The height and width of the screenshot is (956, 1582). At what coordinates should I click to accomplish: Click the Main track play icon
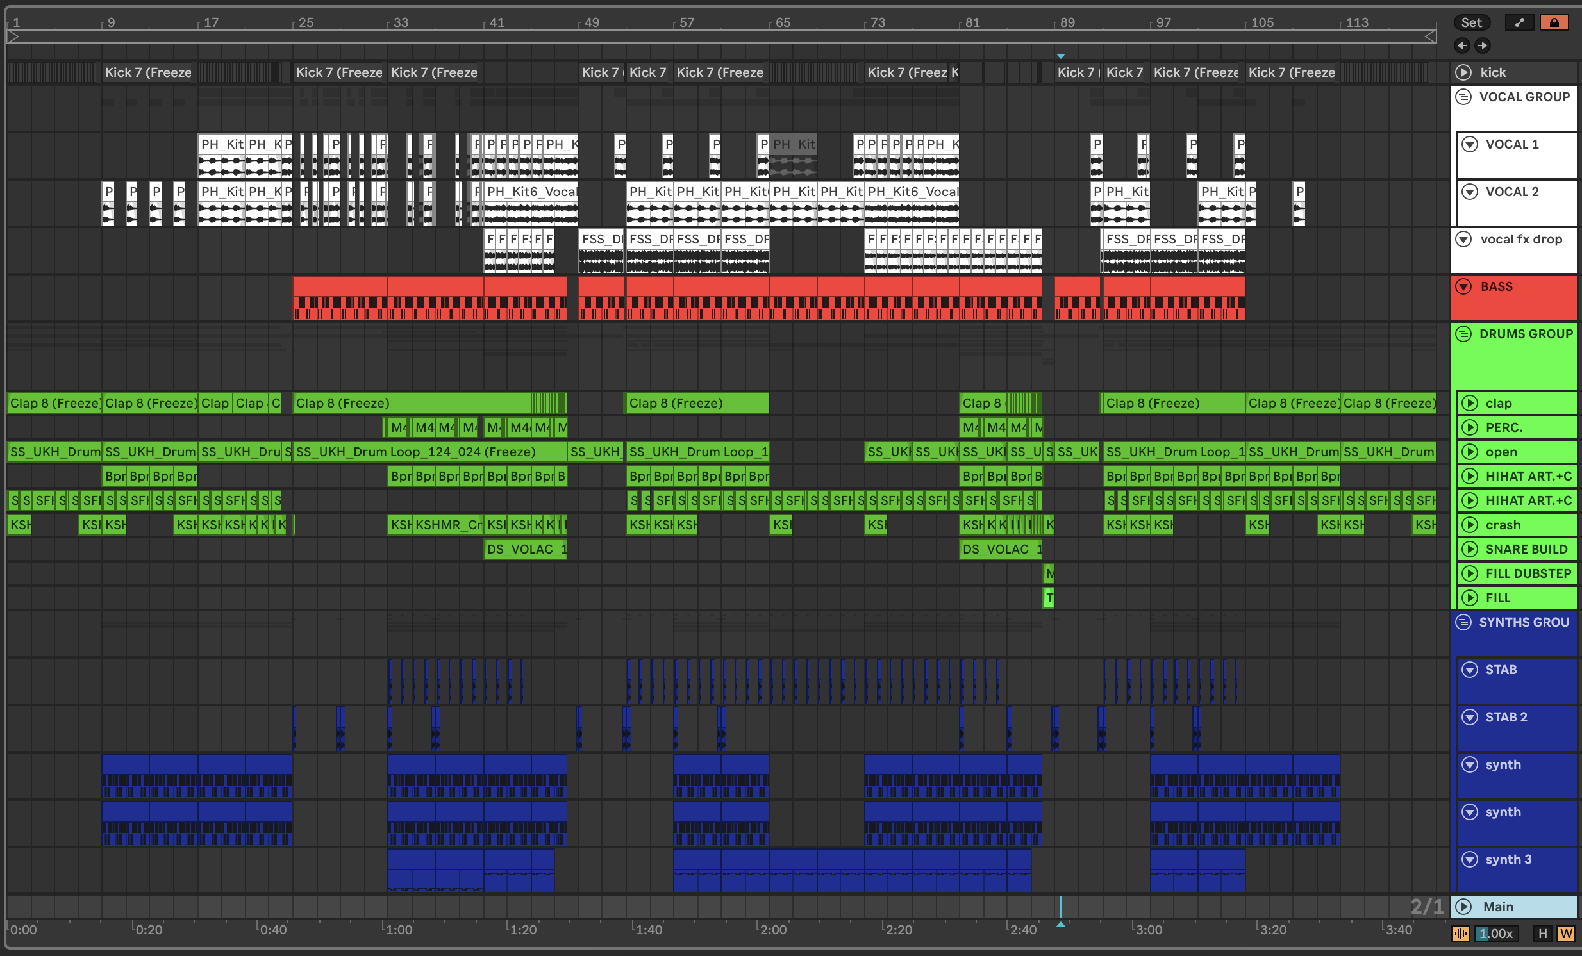coord(1463,907)
